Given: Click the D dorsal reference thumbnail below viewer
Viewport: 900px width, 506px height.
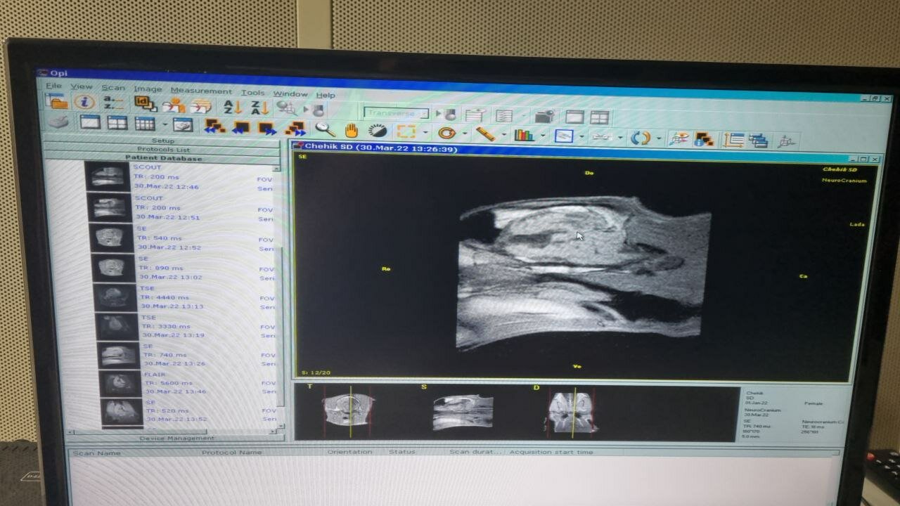Looking at the screenshot, I should [x=573, y=411].
